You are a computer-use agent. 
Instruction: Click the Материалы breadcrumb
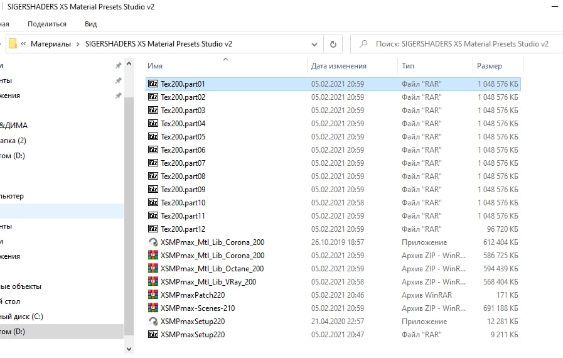(x=51, y=44)
